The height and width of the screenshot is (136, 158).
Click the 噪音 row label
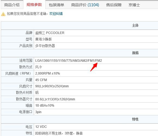29,106
